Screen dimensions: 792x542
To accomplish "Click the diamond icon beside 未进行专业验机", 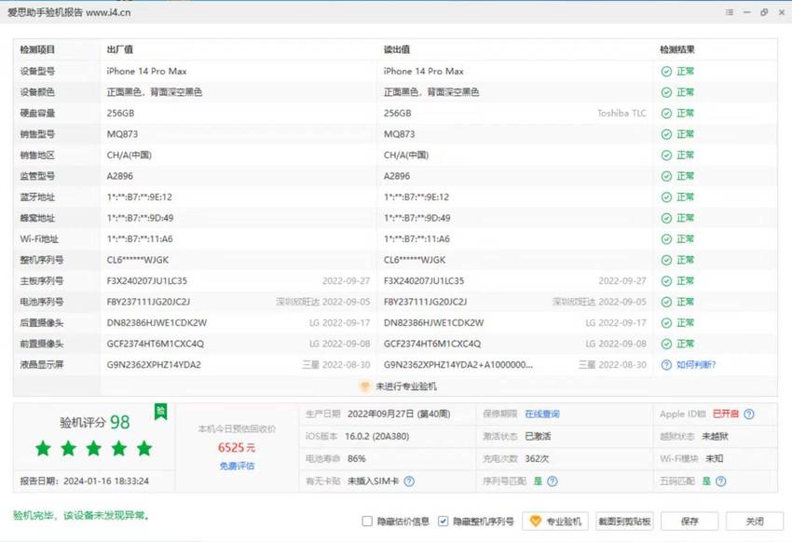I will click(364, 386).
